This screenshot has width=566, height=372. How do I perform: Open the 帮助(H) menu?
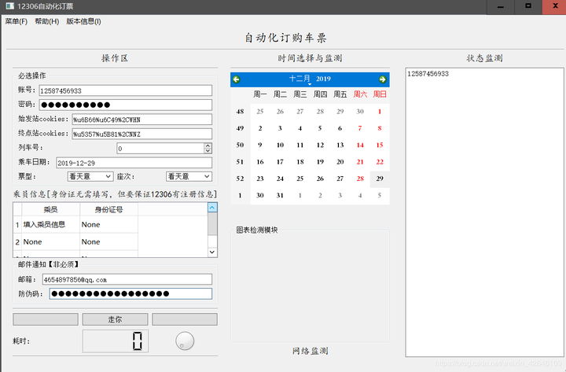(47, 21)
